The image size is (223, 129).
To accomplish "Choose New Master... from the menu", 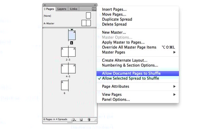I will [138, 32].
